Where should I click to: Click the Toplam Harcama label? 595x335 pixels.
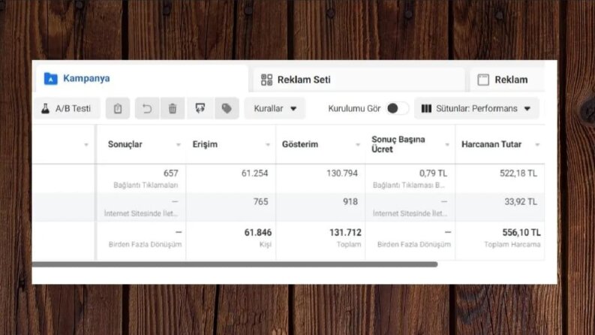[512, 244]
